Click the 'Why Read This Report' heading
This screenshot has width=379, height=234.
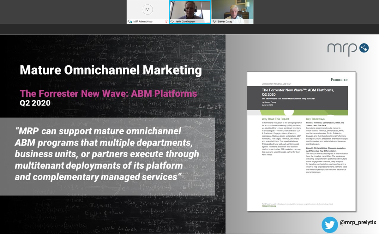275,119
